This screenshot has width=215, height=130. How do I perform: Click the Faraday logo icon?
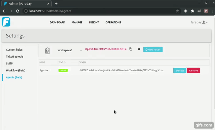[6, 22]
